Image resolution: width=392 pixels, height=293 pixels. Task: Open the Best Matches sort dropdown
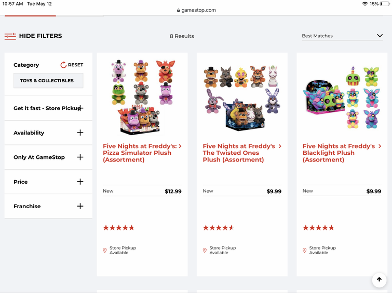point(342,36)
